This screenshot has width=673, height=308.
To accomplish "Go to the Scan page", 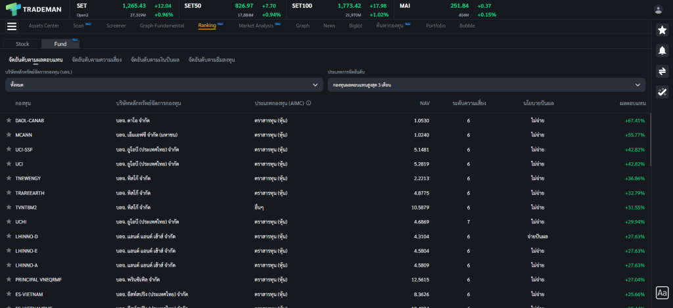I will click(78, 26).
